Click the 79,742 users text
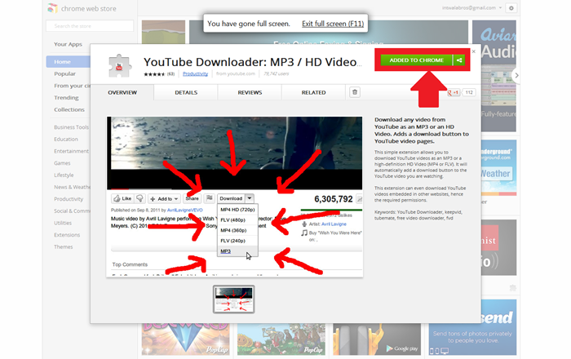 [276, 74]
